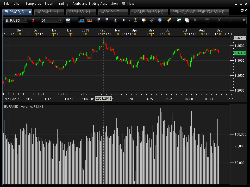Expand the linked chart arrow dropdown
This screenshot has width=250, height=187.
pos(38,20)
